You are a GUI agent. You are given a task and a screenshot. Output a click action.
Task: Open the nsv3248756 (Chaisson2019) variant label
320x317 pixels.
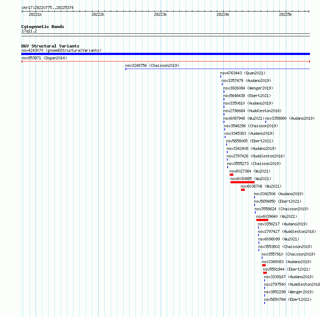(x=152, y=65)
